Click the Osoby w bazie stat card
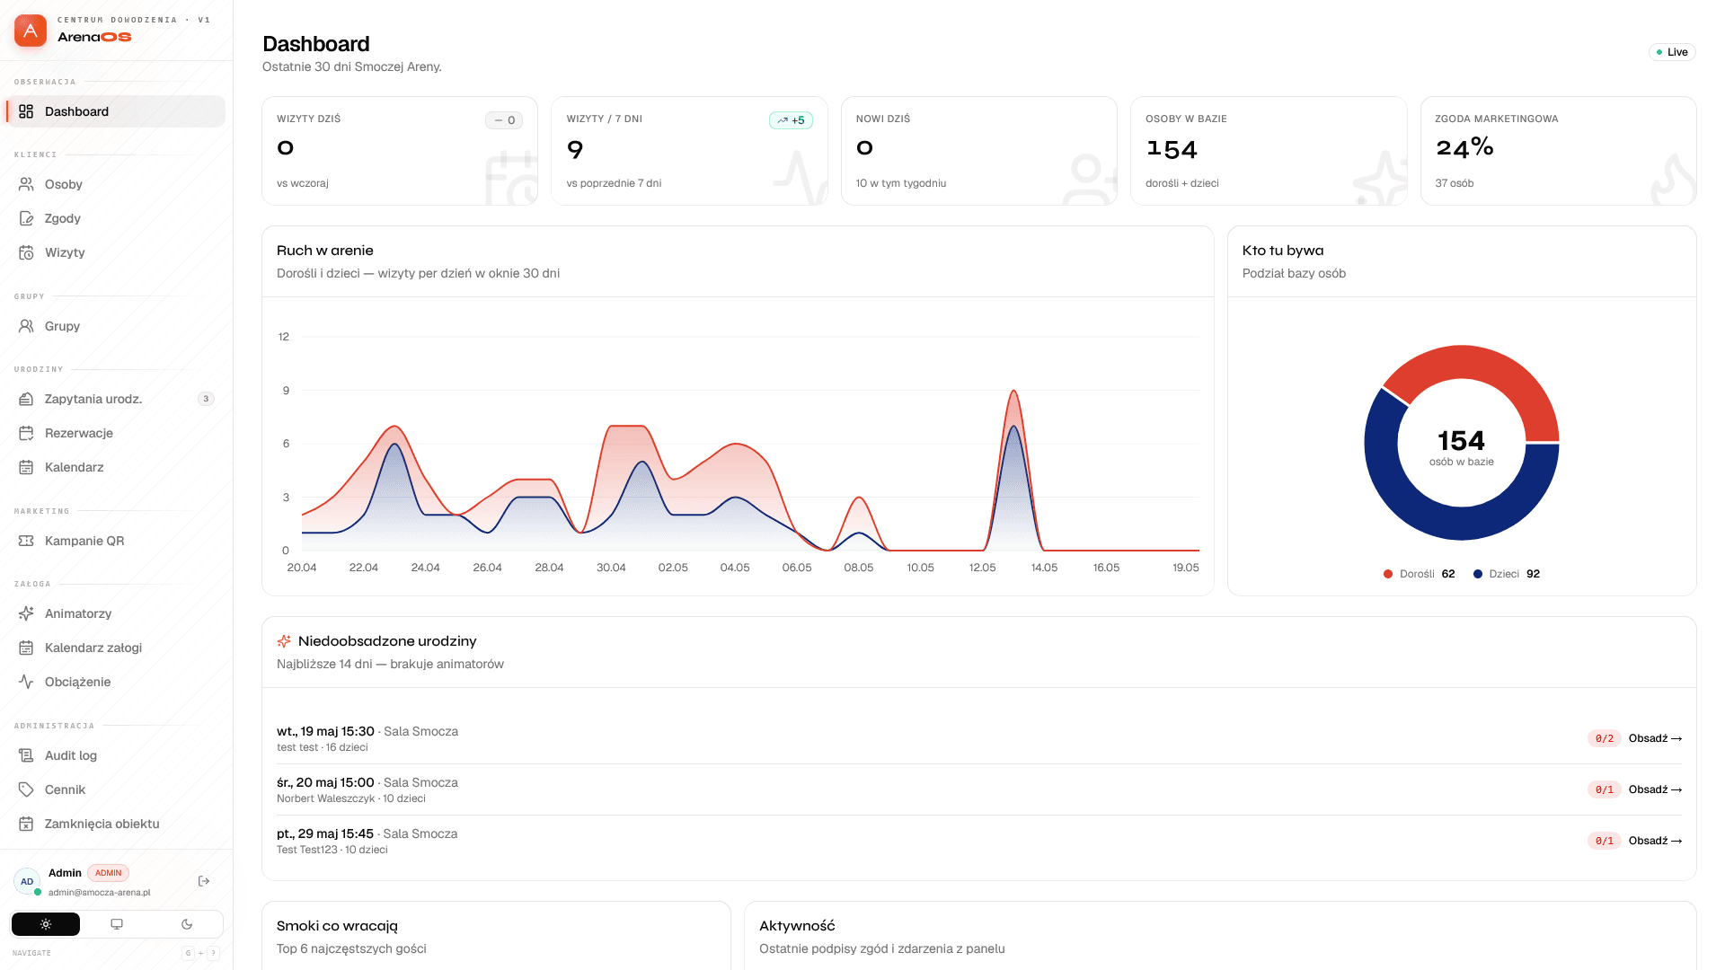1725x970 pixels. [x=1269, y=151]
